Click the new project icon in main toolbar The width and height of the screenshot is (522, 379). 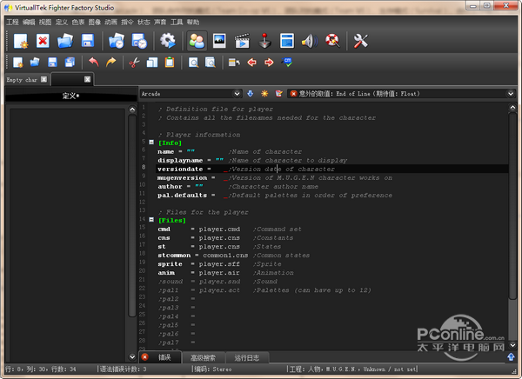click(x=21, y=40)
